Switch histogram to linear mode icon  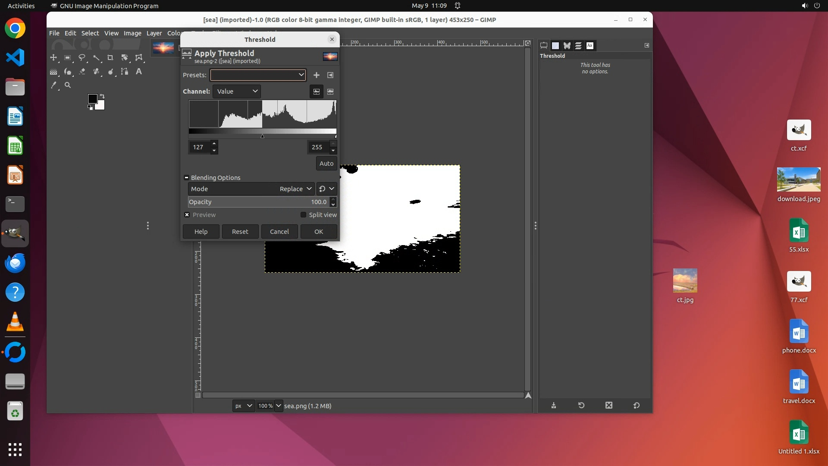pyautogui.click(x=317, y=91)
